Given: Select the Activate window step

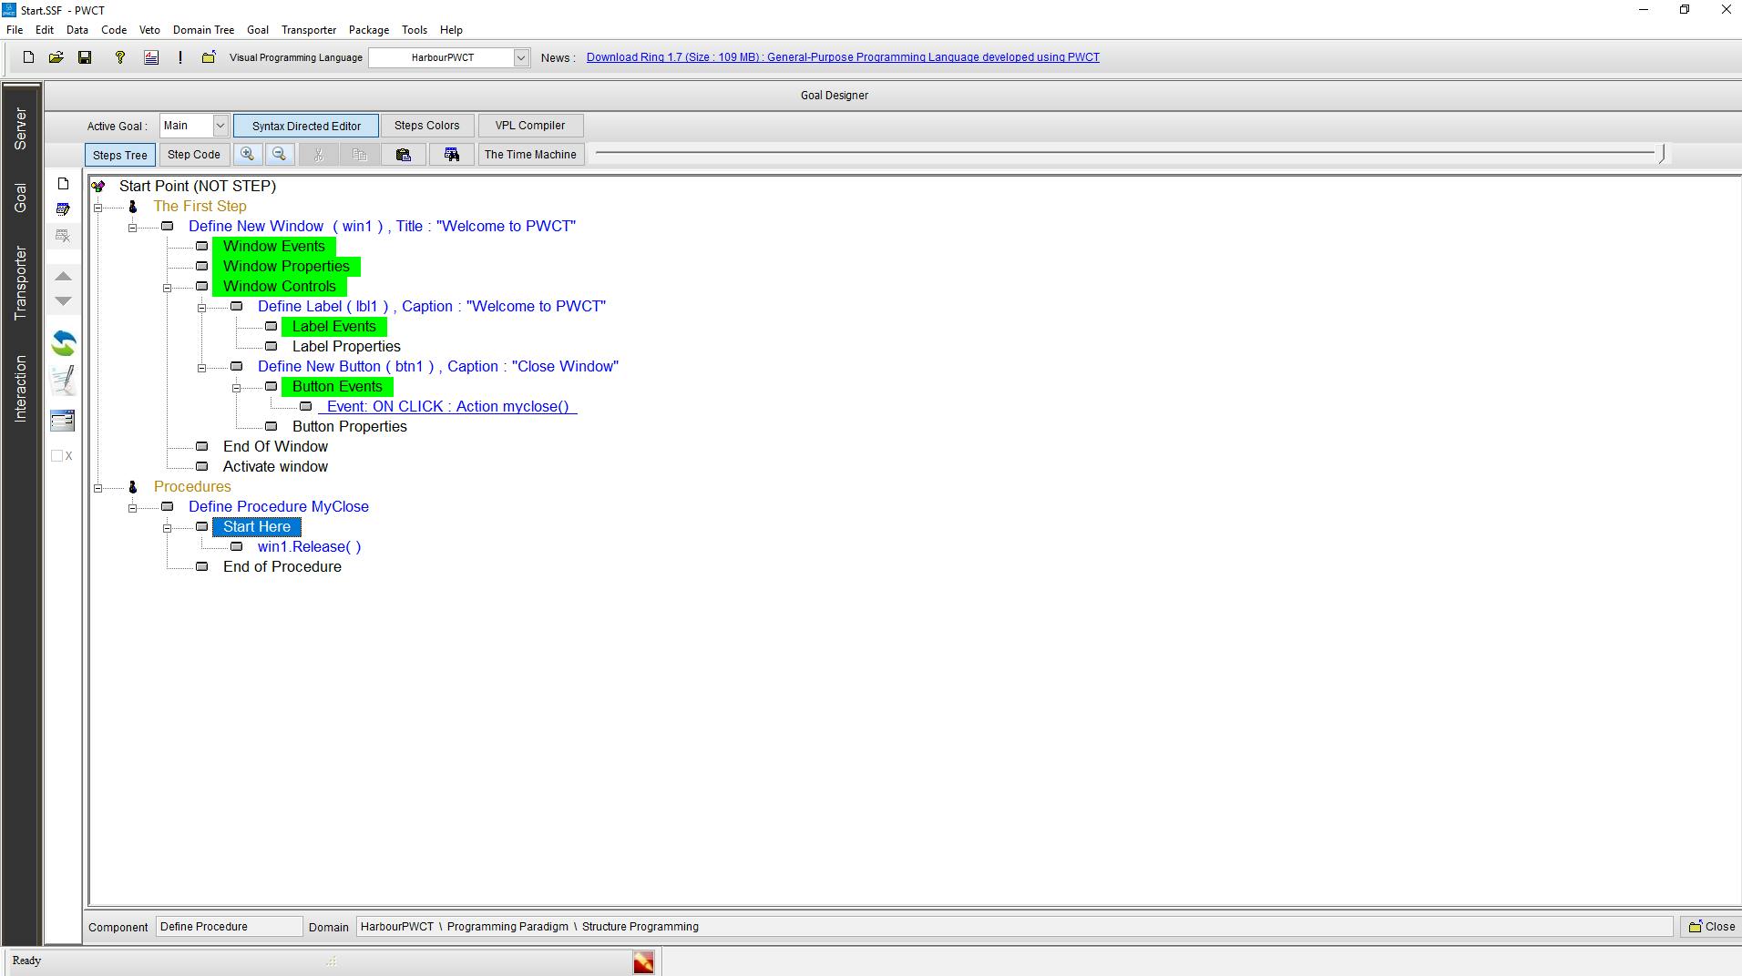Looking at the screenshot, I should (x=275, y=467).
